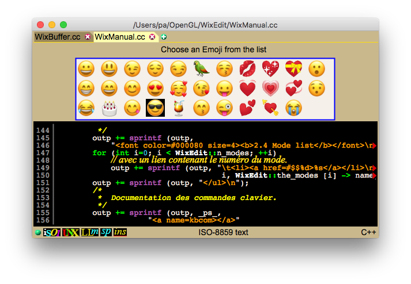Pick the tongue-out face emoji
This screenshot has width=411, height=284.
pos(224,89)
